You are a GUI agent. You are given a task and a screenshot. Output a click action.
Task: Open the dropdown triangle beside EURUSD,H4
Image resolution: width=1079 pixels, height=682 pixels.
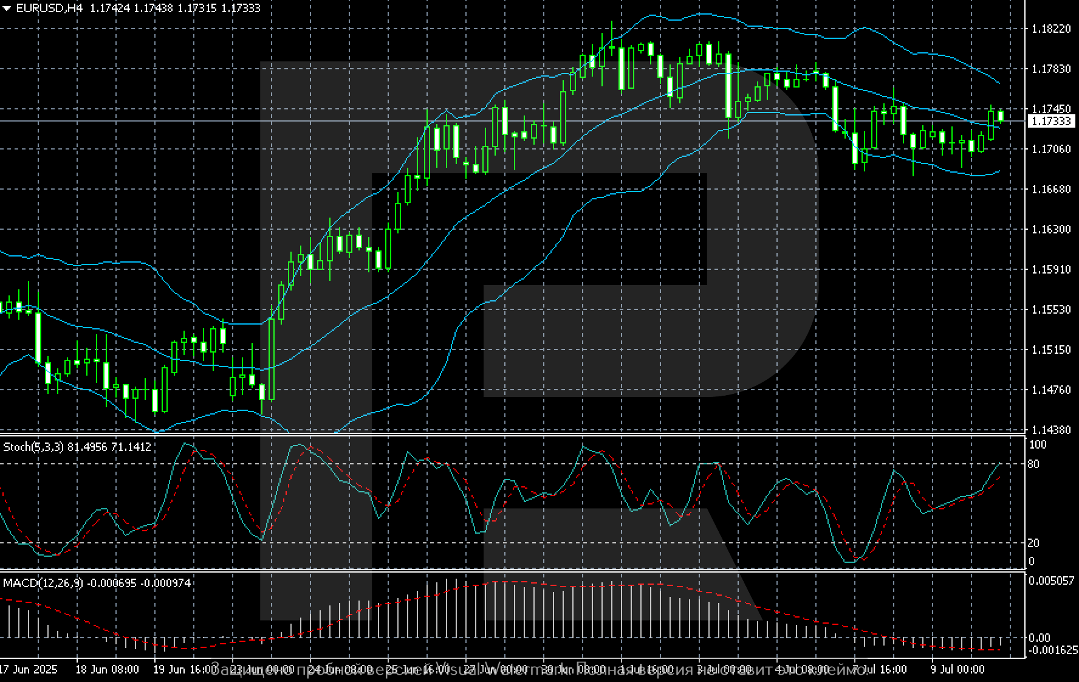[7, 9]
